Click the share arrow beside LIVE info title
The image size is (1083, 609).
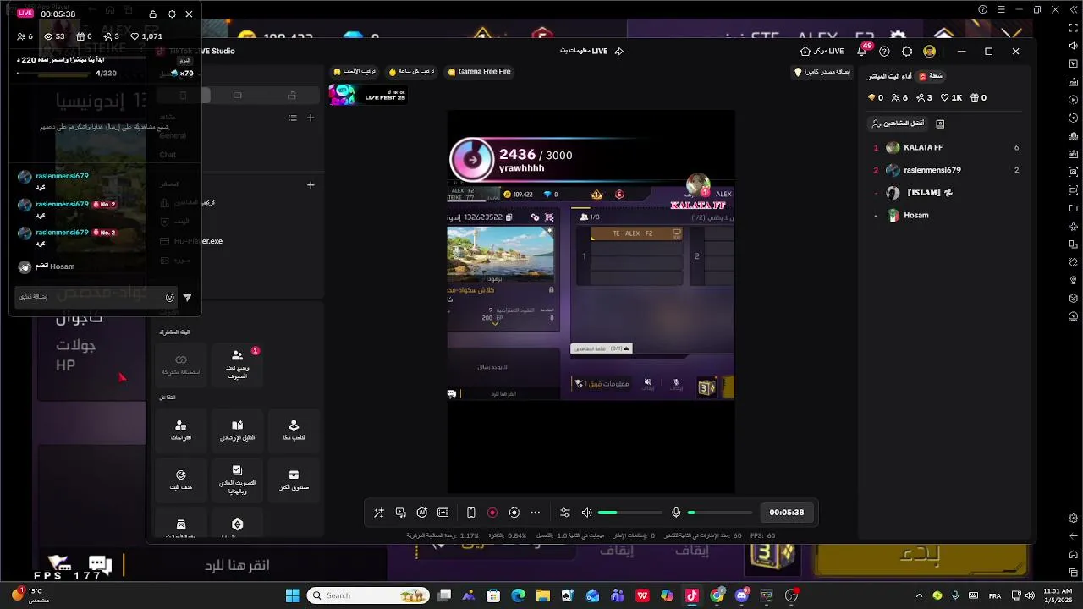point(618,52)
